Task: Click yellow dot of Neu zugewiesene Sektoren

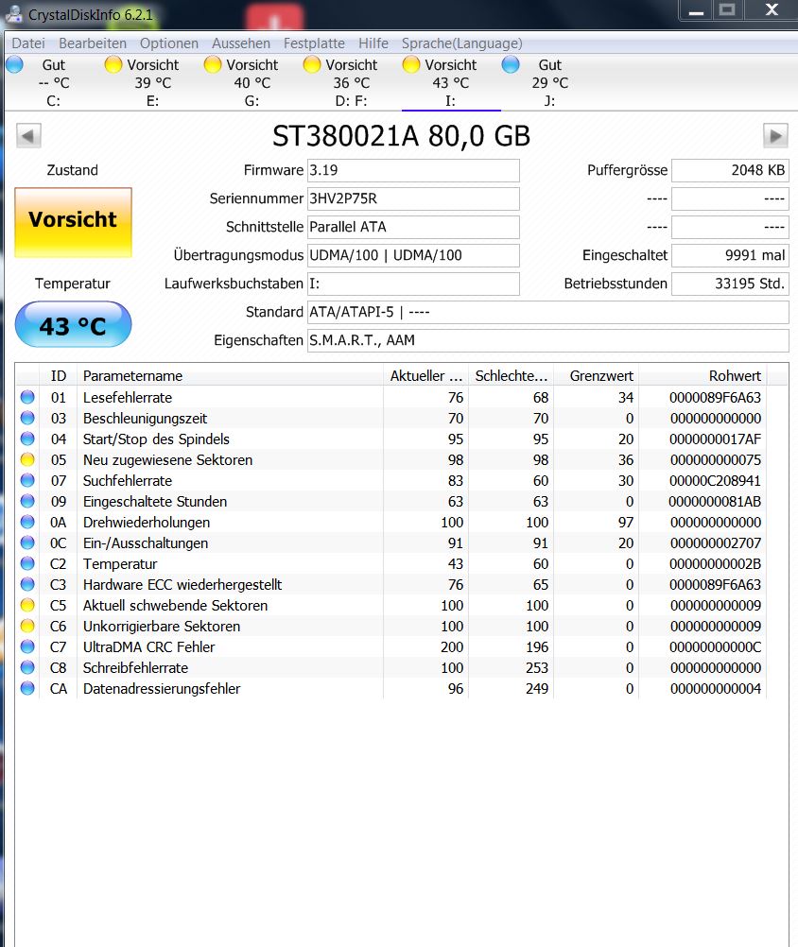Action: point(27,459)
